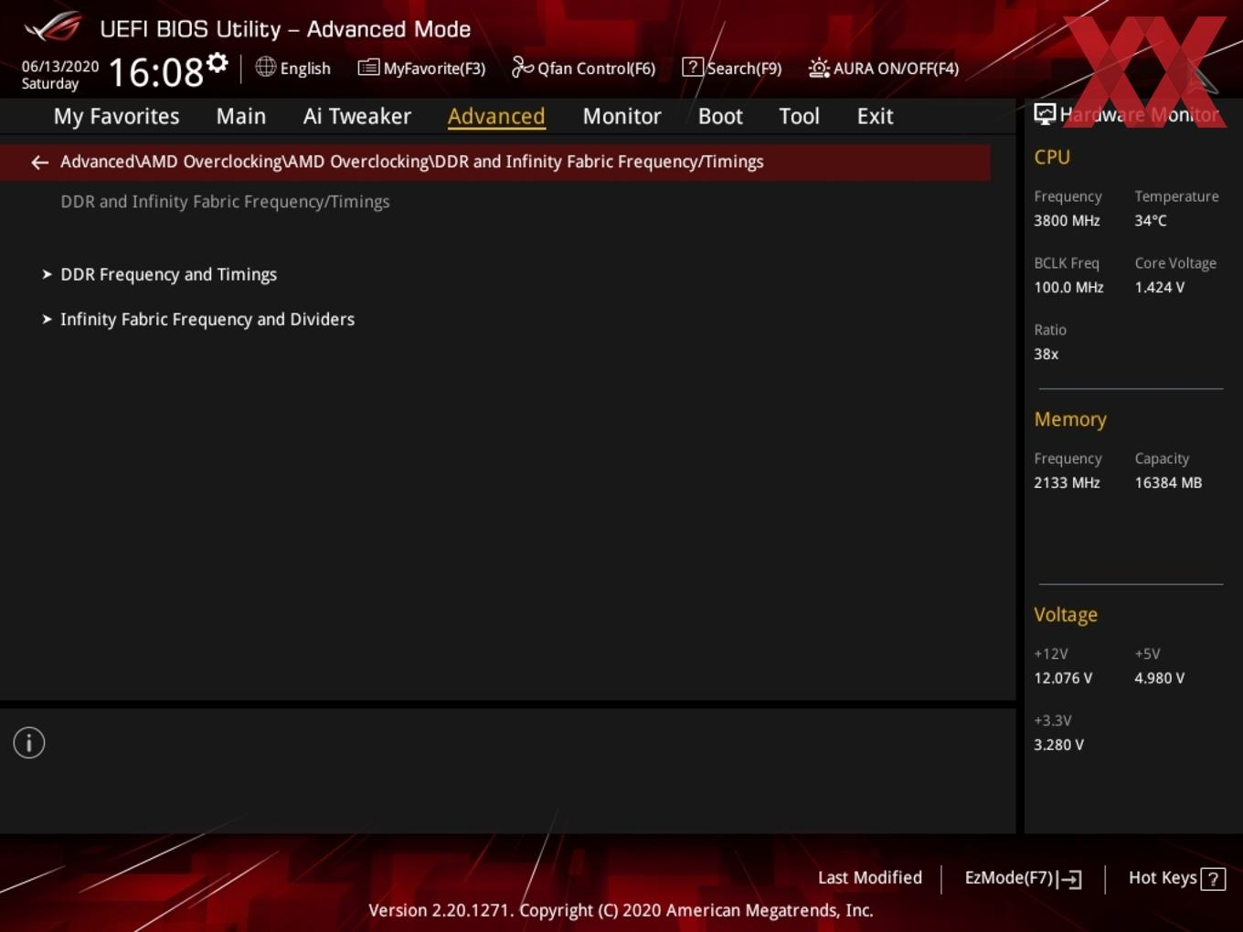This screenshot has height=932, width=1243.
Task: Click the 06/13/2020 date
Action: 60,67
